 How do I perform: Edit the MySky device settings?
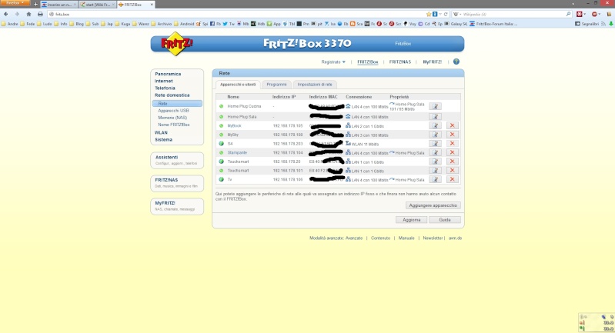coord(435,135)
